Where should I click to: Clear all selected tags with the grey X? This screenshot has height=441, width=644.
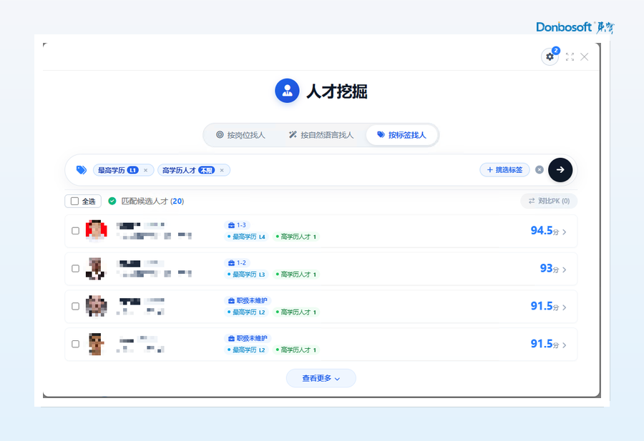540,170
